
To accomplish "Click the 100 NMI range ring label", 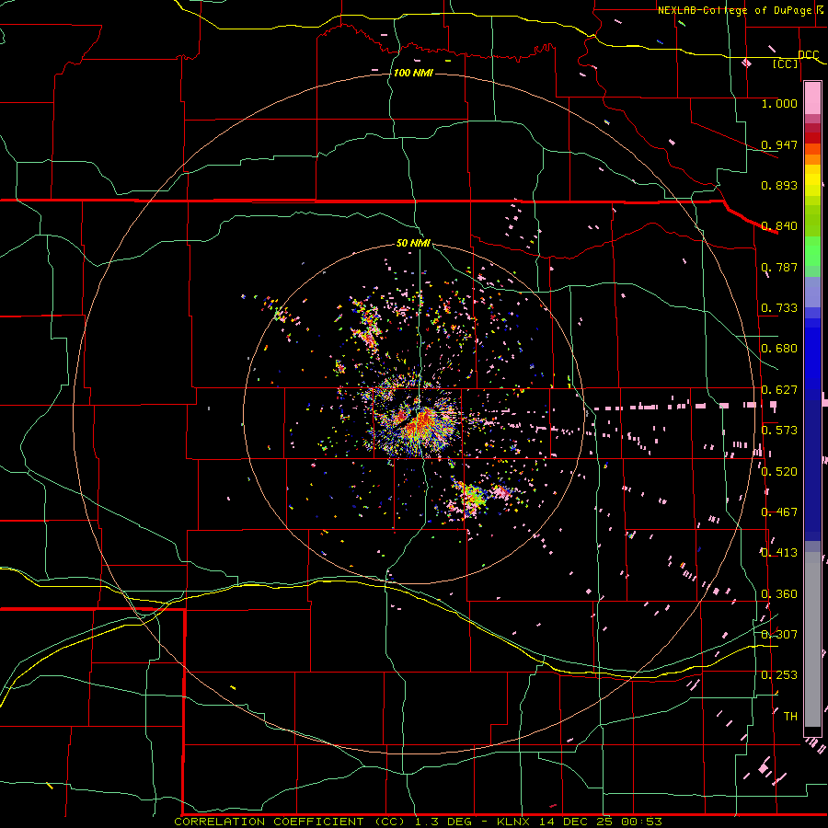I will (x=413, y=73).
